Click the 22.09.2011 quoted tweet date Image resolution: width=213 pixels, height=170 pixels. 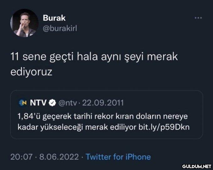point(103,103)
